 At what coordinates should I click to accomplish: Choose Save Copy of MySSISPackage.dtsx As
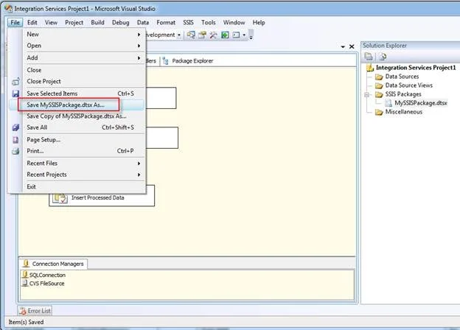tap(77, 116)
